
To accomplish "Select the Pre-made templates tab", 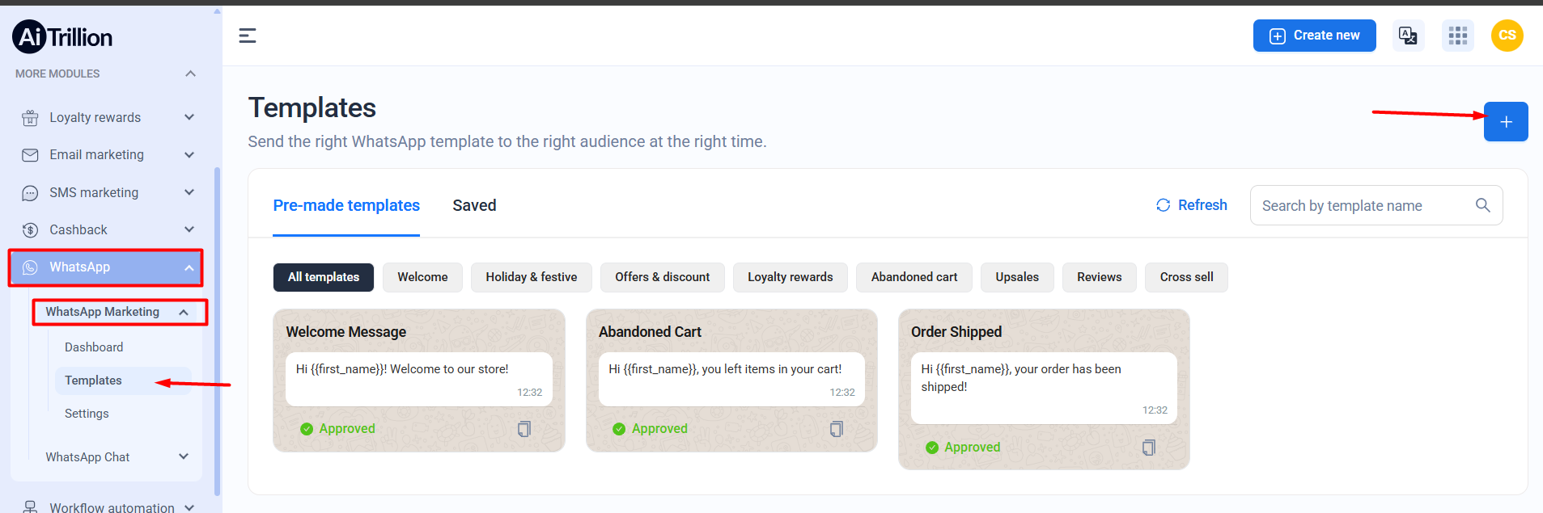I will pyautogui.click(x=346, y=206).
